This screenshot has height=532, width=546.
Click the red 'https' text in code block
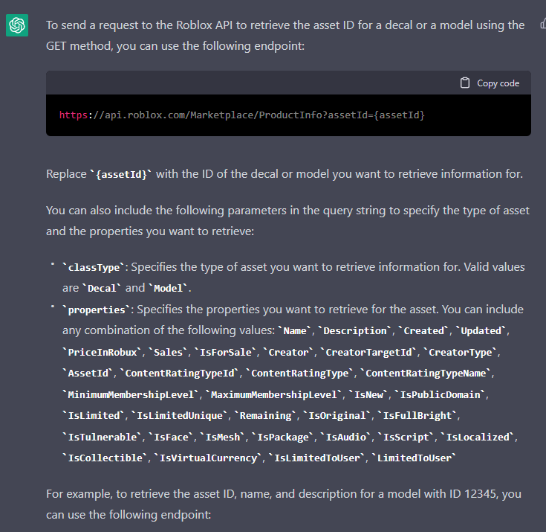73,115
